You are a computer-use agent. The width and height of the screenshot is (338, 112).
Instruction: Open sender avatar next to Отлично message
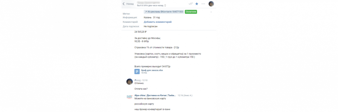click(x=129, y=82)
